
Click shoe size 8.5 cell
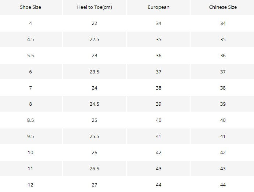coord(31,120)
